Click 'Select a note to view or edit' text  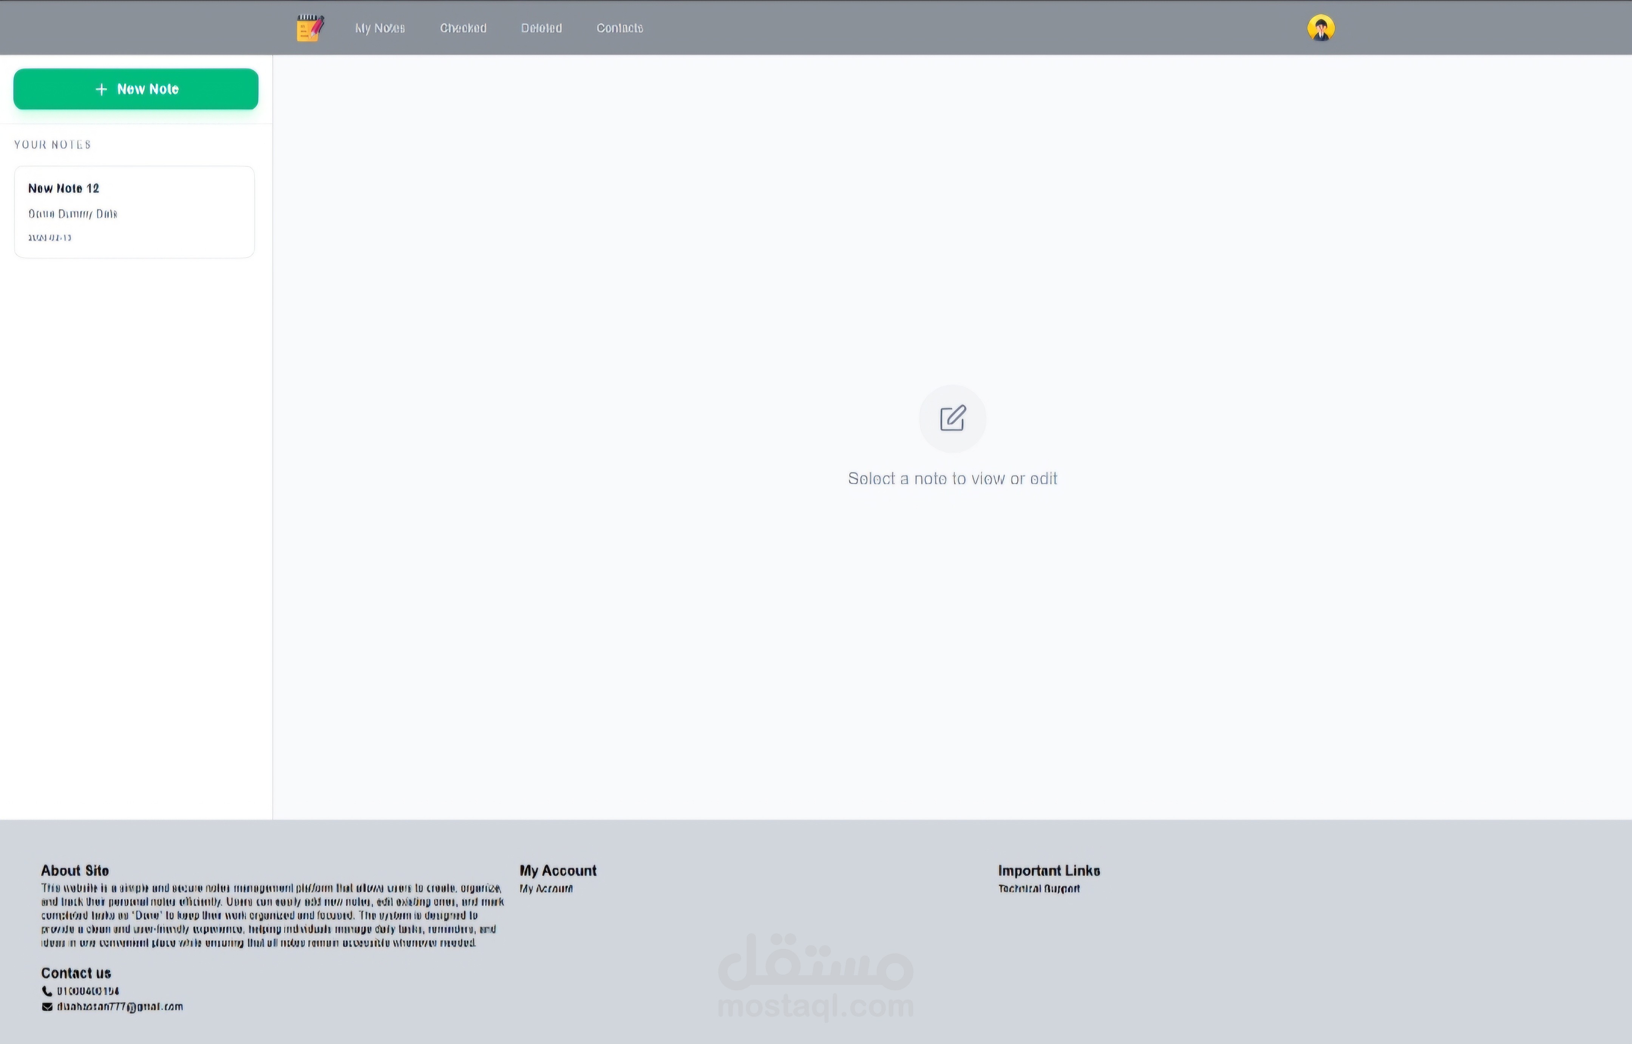(x=953, y=479)
